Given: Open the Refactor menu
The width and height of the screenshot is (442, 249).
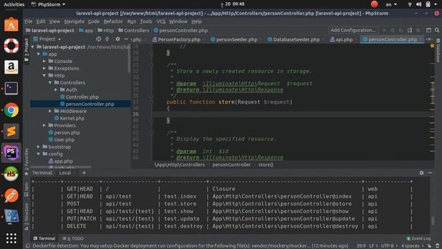Looking at the screenshot, I should [x=113, y=21].
